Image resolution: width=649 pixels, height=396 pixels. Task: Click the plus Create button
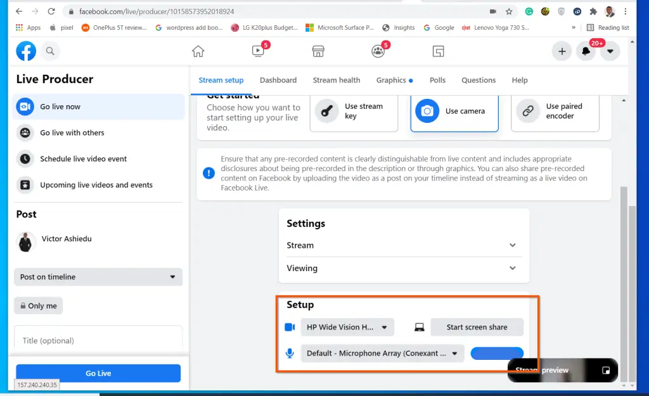(562, 51)
